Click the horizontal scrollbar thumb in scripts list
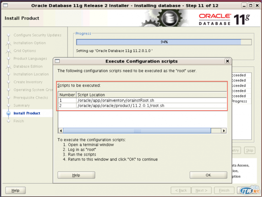 [x=137, y=131]
